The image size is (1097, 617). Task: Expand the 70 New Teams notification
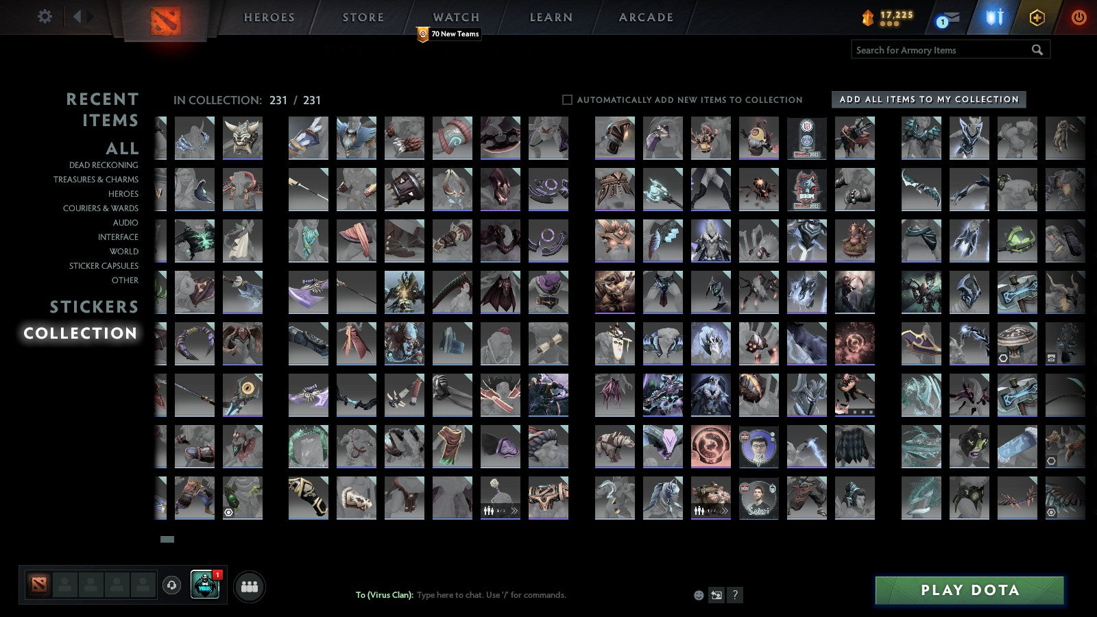click(449, 32)
